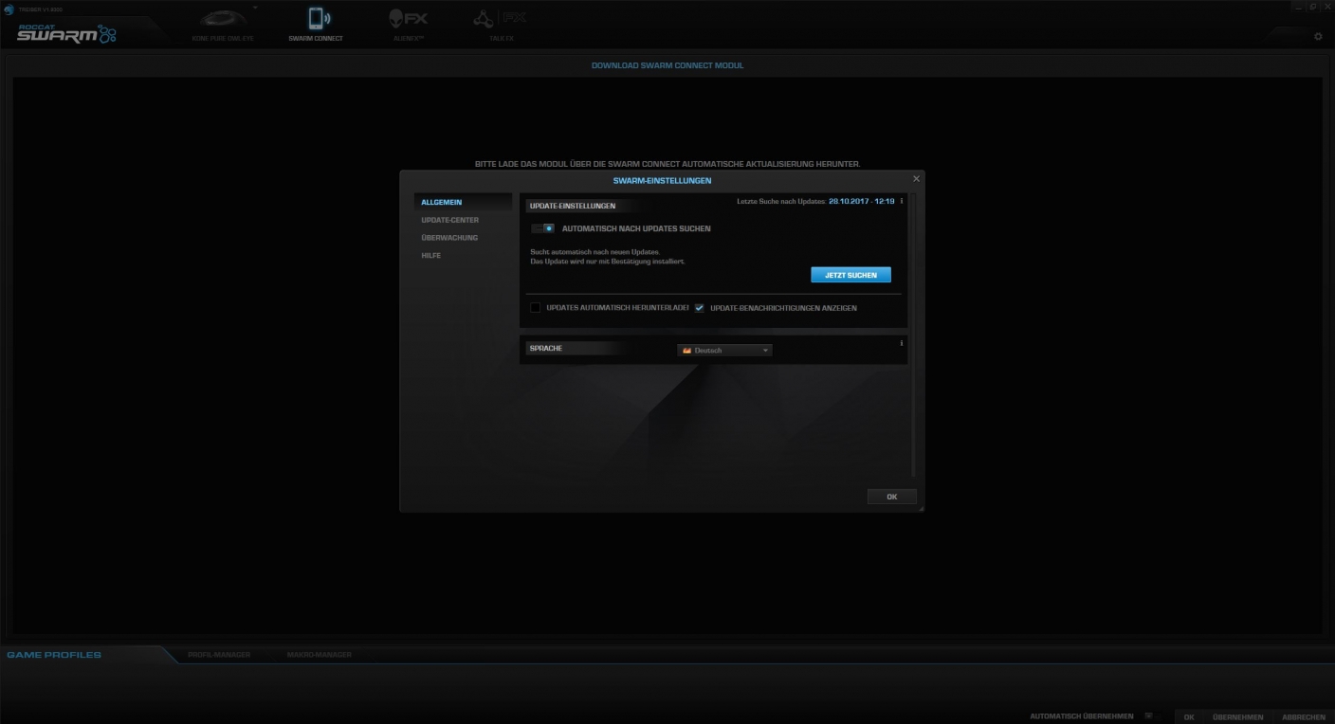Viewport: 1335px width, 724px height.
Task: Toggle Automatisch nach Updates suchen switch
Action: [542, 228]
